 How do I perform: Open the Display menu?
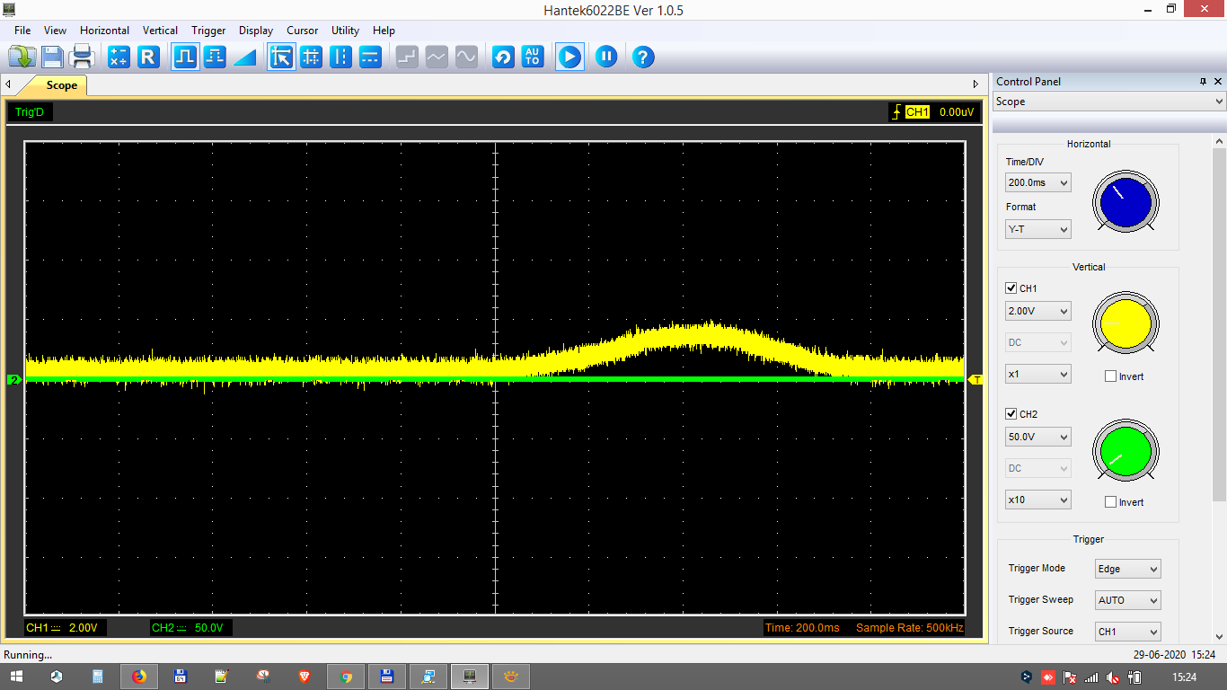(256, 31)
